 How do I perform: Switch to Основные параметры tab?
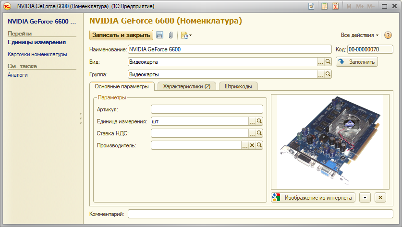(122, 86)
